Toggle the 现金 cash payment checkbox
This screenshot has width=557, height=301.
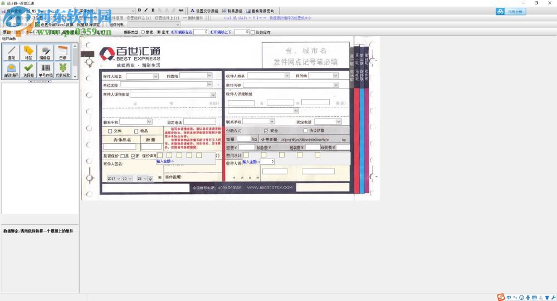point(266,131)
